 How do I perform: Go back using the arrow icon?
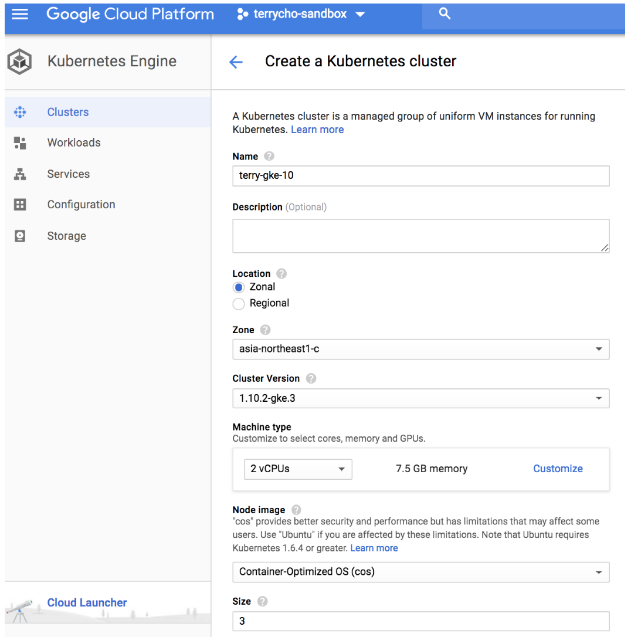(236, 62)
